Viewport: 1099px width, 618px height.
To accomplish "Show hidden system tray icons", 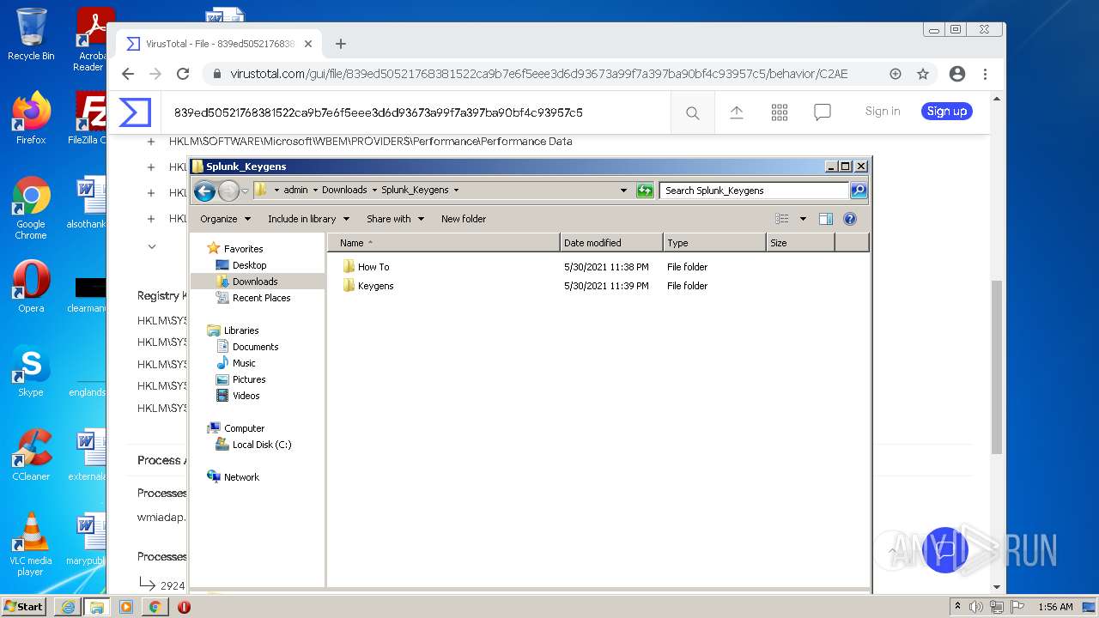I will pos(957,607).
